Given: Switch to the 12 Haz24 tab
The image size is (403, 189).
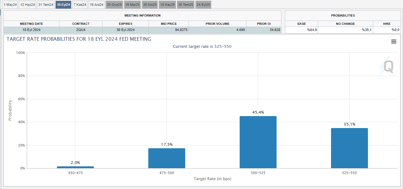Looking at the screenshot, I should (27, 5).
